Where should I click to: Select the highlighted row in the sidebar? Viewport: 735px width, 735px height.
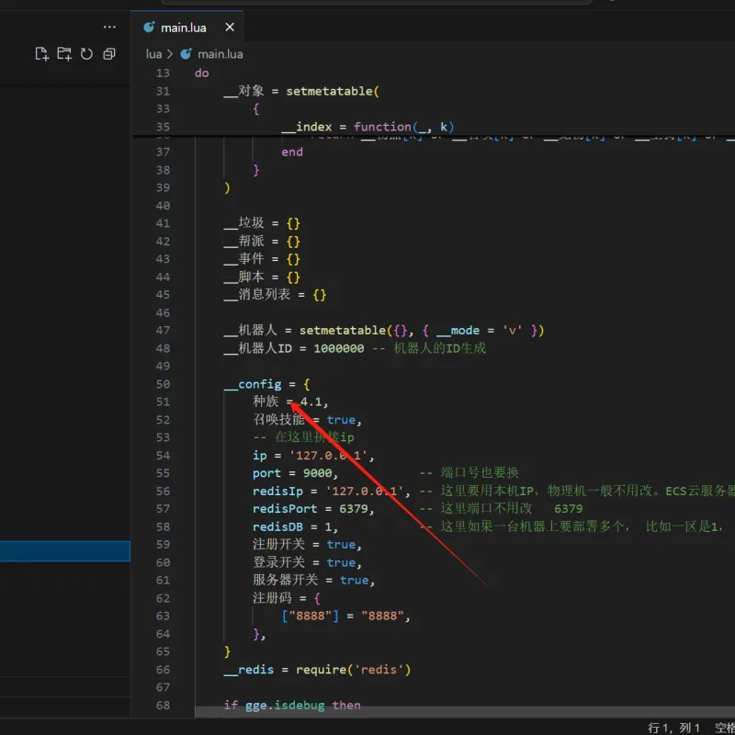pyautogui.click(x=65, y=551)
